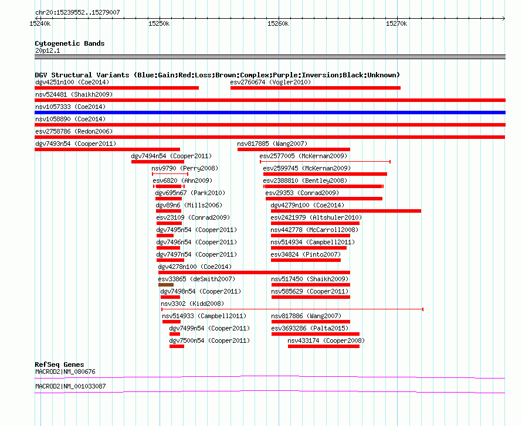Select esv34824 (Pinto2007) label
Image resolution: width=522 pixels, height=426 pixels.
click(x=306, y=254)
